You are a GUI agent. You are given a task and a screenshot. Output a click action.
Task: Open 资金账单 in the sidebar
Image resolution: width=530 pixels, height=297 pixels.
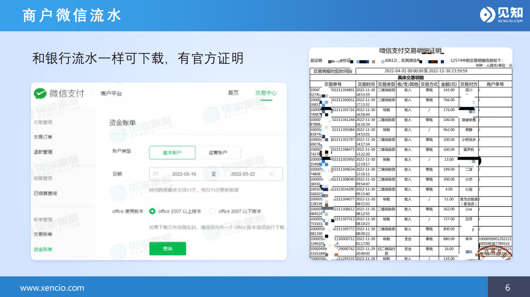point(43,249)
